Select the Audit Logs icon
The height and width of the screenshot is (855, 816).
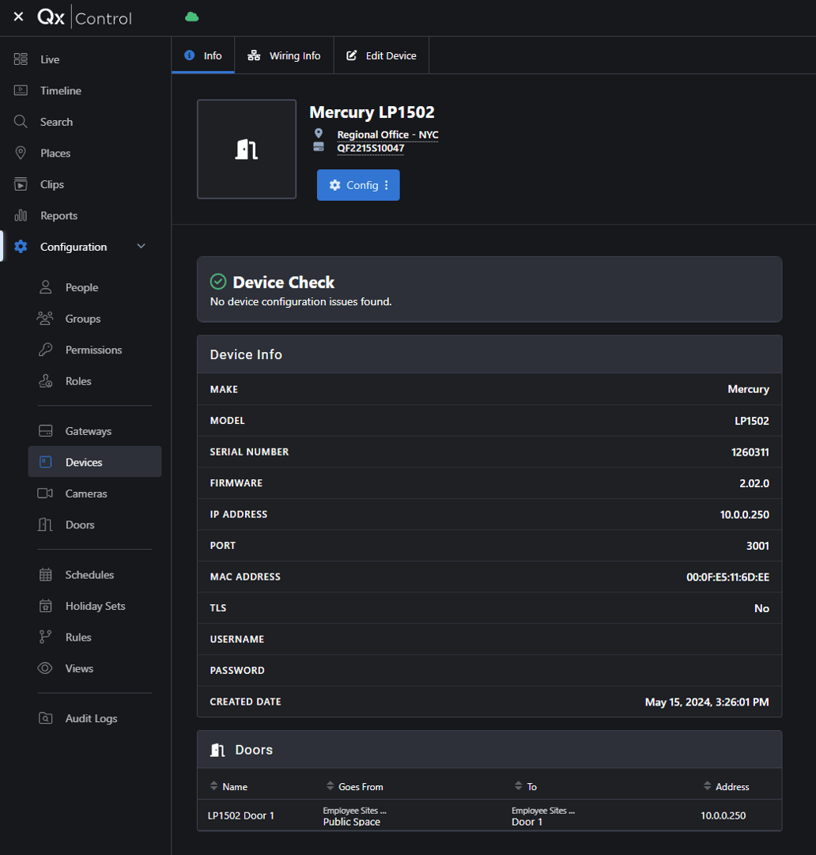[46, 717]
